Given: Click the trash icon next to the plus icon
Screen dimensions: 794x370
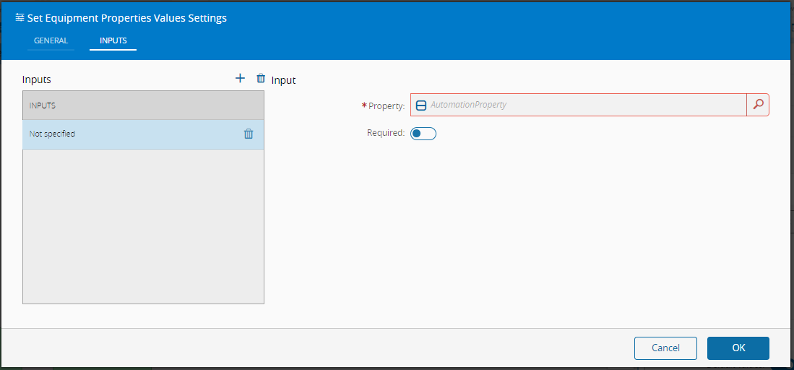Looking at the screenshot, I should tap(261, 78).
